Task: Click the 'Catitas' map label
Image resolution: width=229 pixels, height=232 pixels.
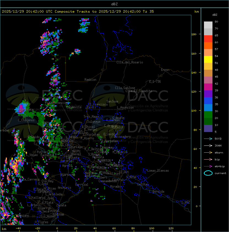Action: click(143, 184)
